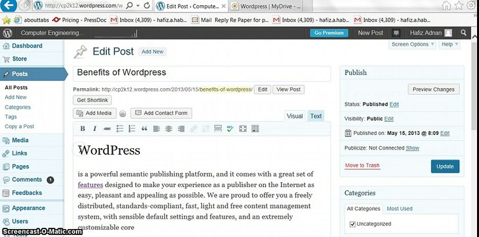Align text right in editor

(181, 129)
